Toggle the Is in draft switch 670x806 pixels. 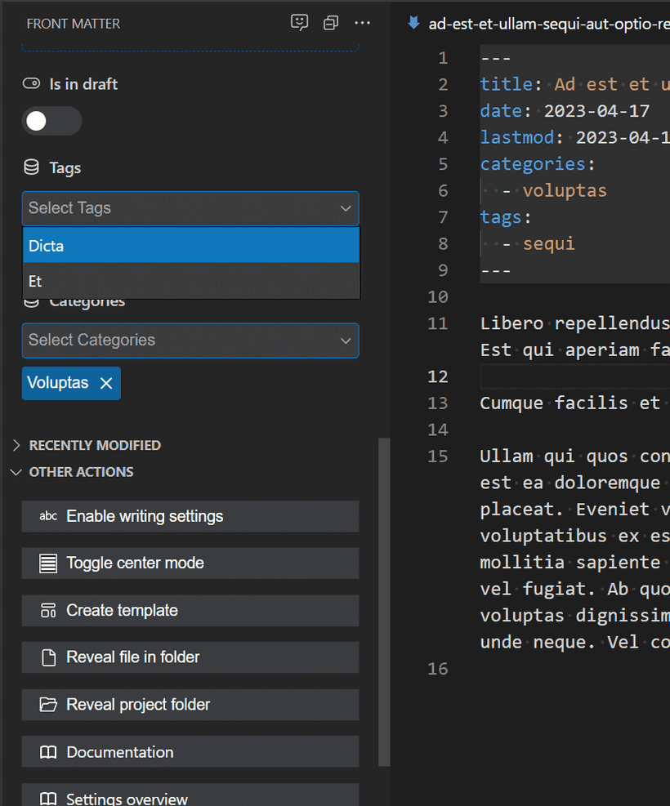(x=51, y=121)
